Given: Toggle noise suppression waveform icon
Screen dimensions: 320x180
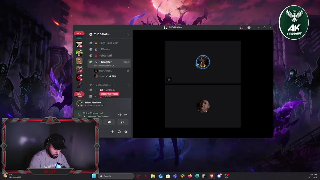Looking at the screenshot, I should click(120, 115).
